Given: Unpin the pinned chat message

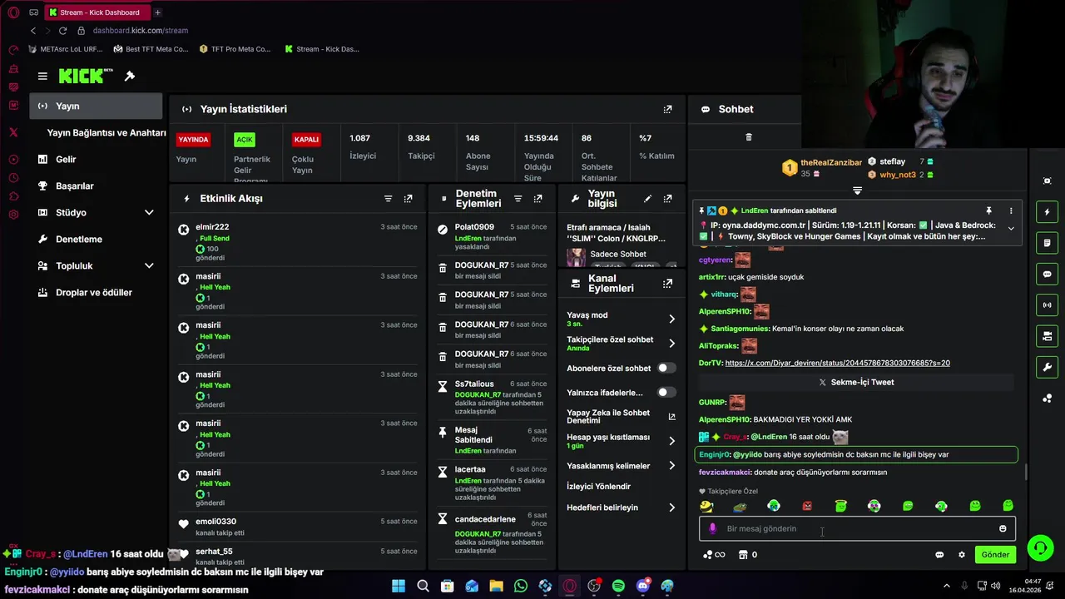Looking at the screenshot, I should tap(988, 211).
